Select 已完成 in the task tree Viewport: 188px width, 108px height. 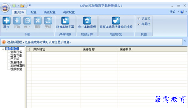[15, 59]
